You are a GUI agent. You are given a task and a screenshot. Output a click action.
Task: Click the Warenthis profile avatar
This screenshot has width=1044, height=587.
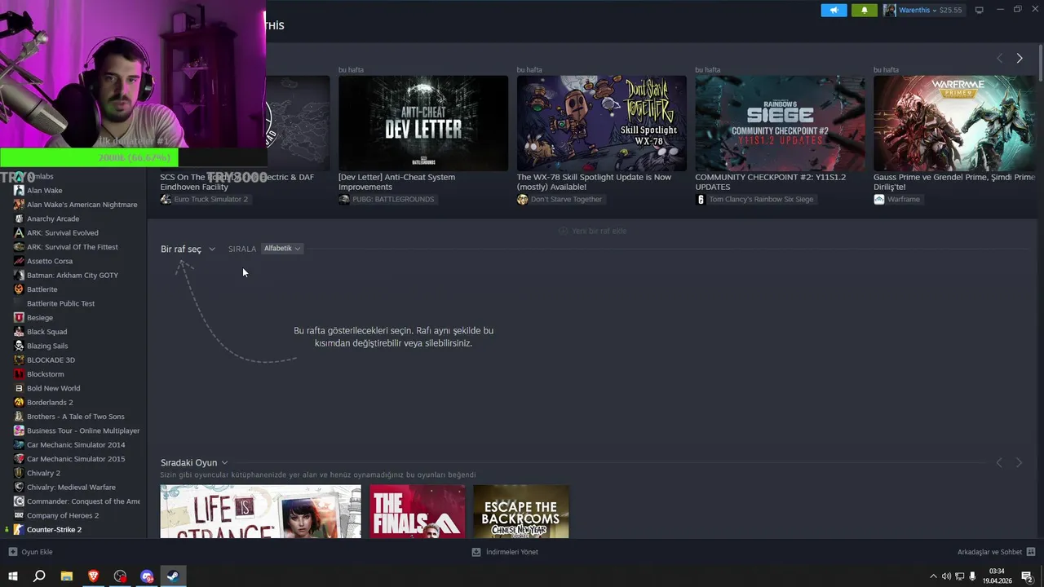[x=890, y=10]
